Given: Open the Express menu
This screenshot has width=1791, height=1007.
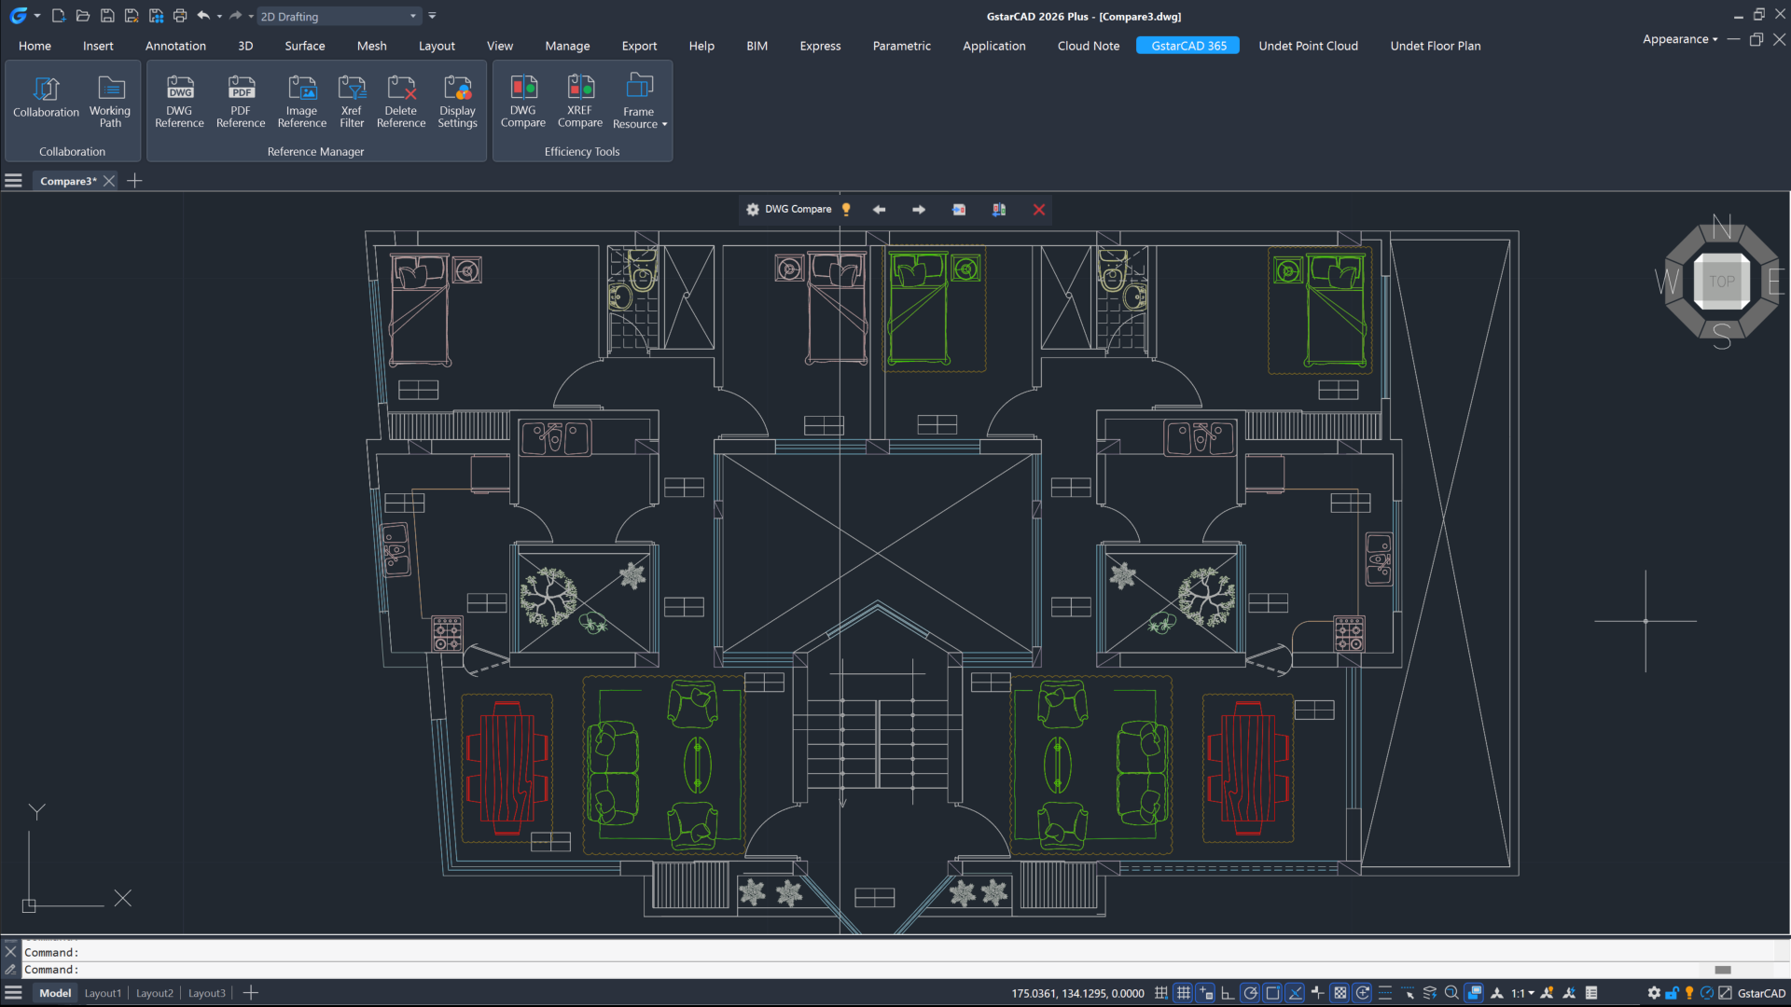Looking at the screenshot, I should (819, 45).
